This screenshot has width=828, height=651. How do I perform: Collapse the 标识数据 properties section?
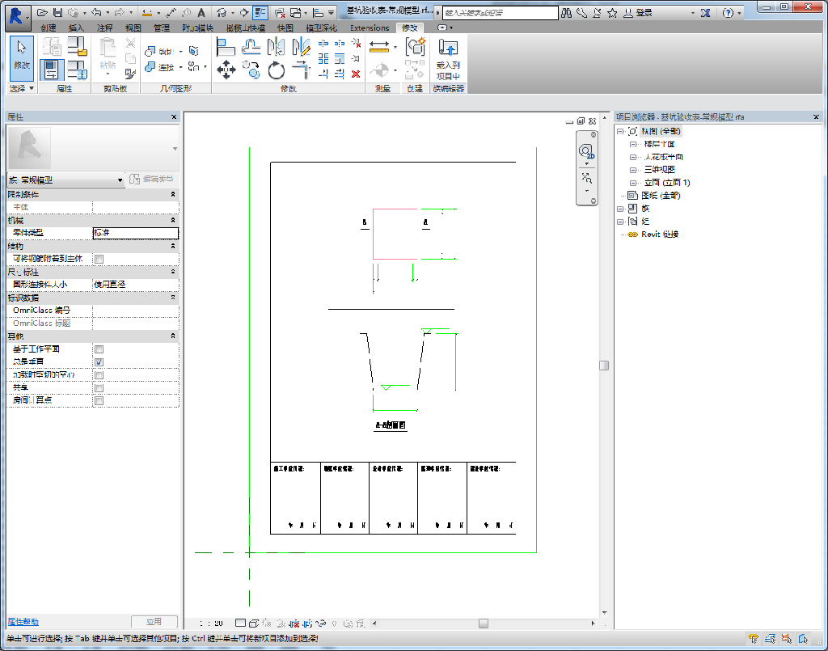(173, 298)
